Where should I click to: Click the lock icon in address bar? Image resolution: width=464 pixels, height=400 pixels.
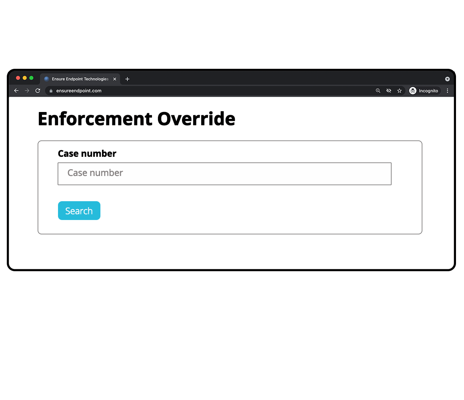51,91
